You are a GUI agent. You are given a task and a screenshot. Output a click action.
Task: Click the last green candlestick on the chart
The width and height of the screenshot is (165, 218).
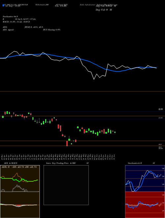115,132
